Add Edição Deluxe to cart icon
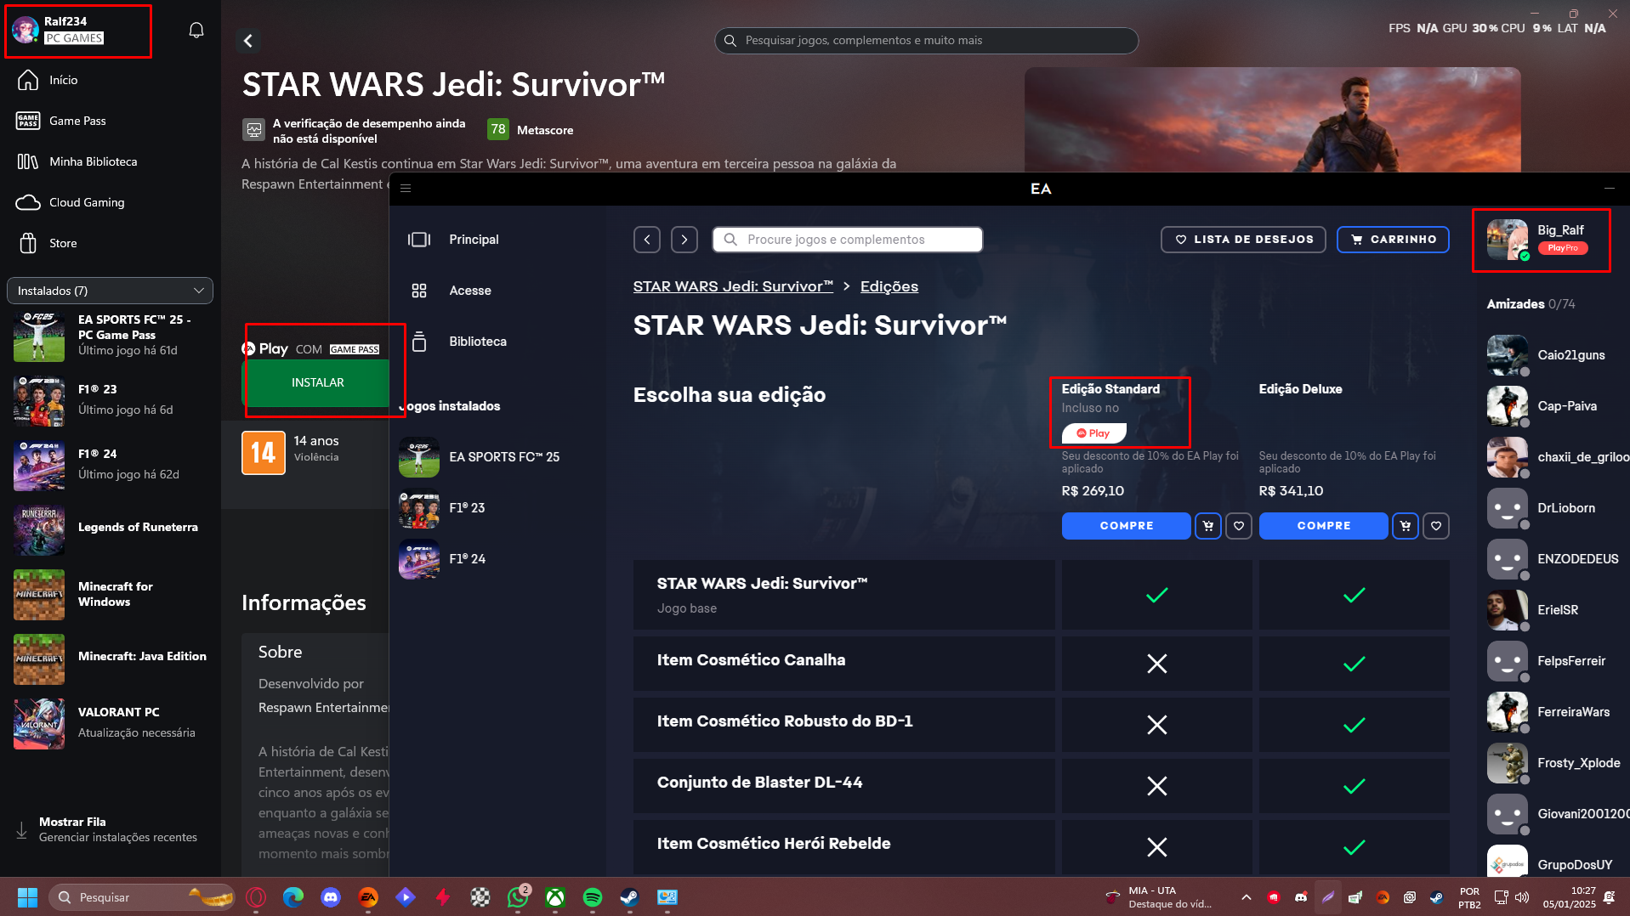Screen dimensions: 1630x916 (1406, 526)
